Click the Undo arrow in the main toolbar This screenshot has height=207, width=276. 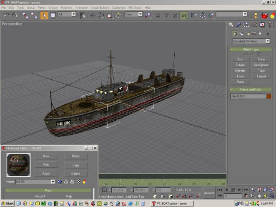[x=6, y=15]
